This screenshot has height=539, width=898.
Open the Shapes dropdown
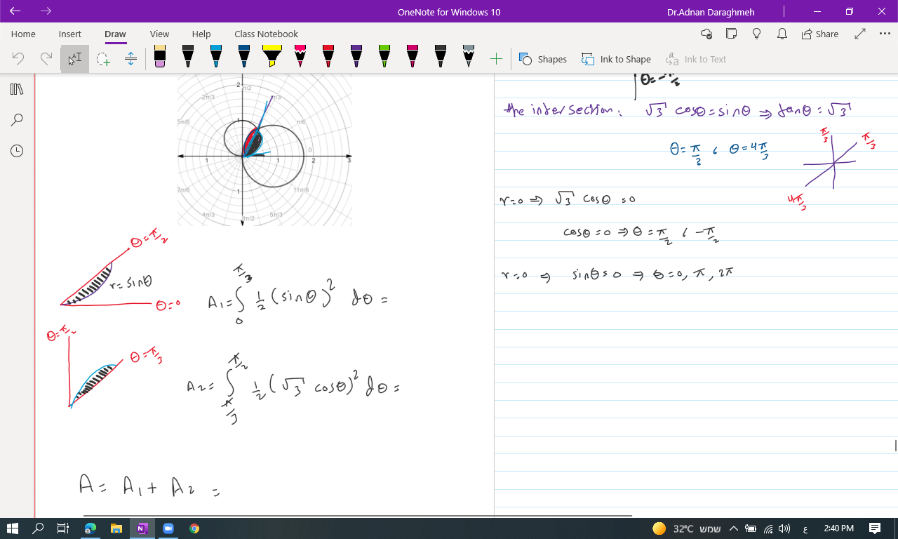[543, 59]
